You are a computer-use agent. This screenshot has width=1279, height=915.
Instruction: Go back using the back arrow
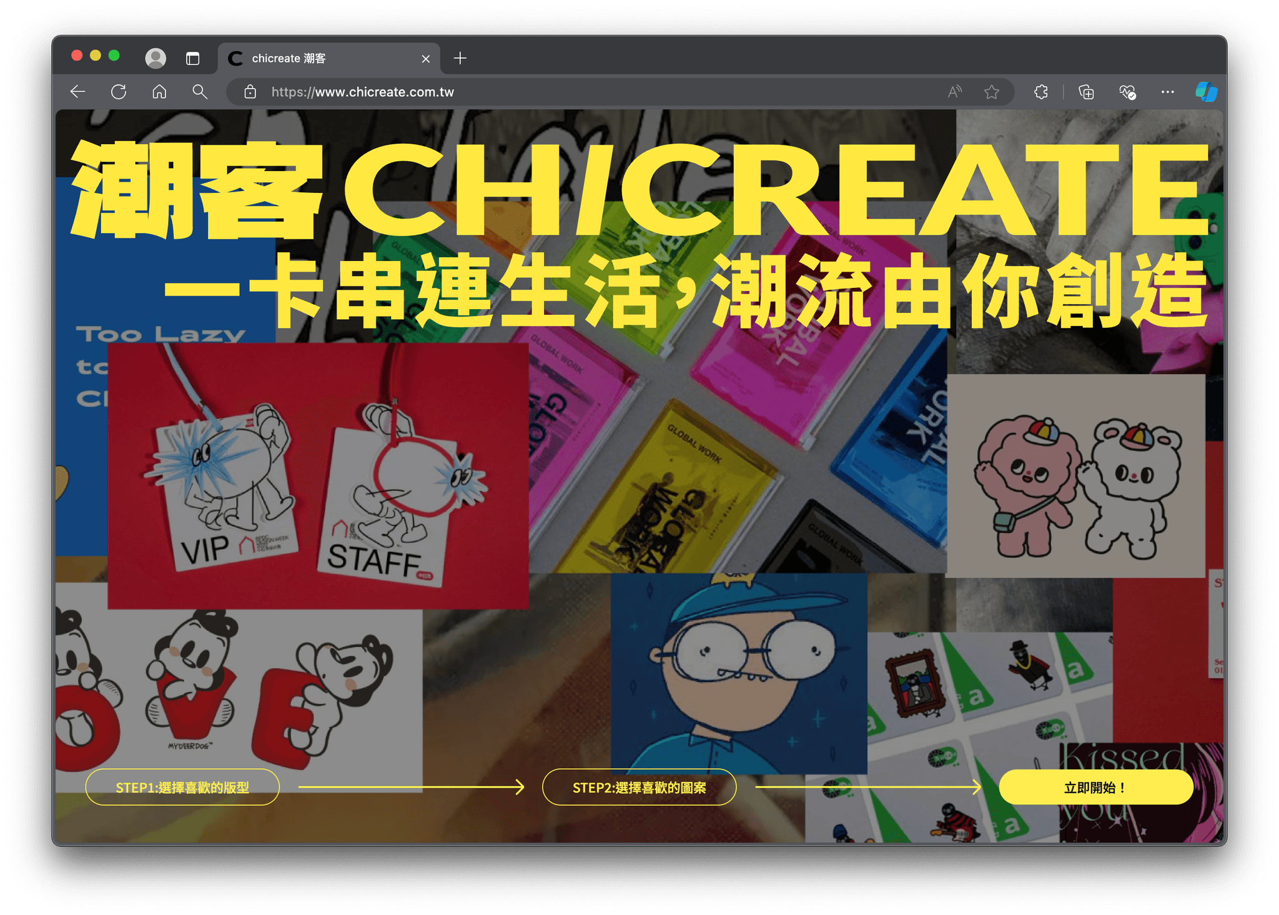click(78, 92)
